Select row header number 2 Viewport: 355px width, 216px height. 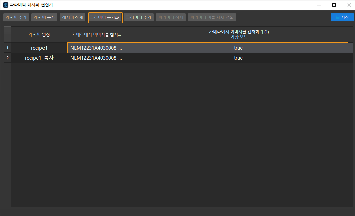[x=7, y=58]
